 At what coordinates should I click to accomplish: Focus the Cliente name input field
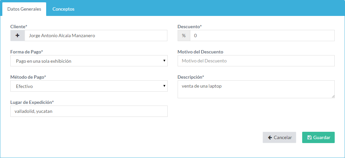[x=96, y=36]
